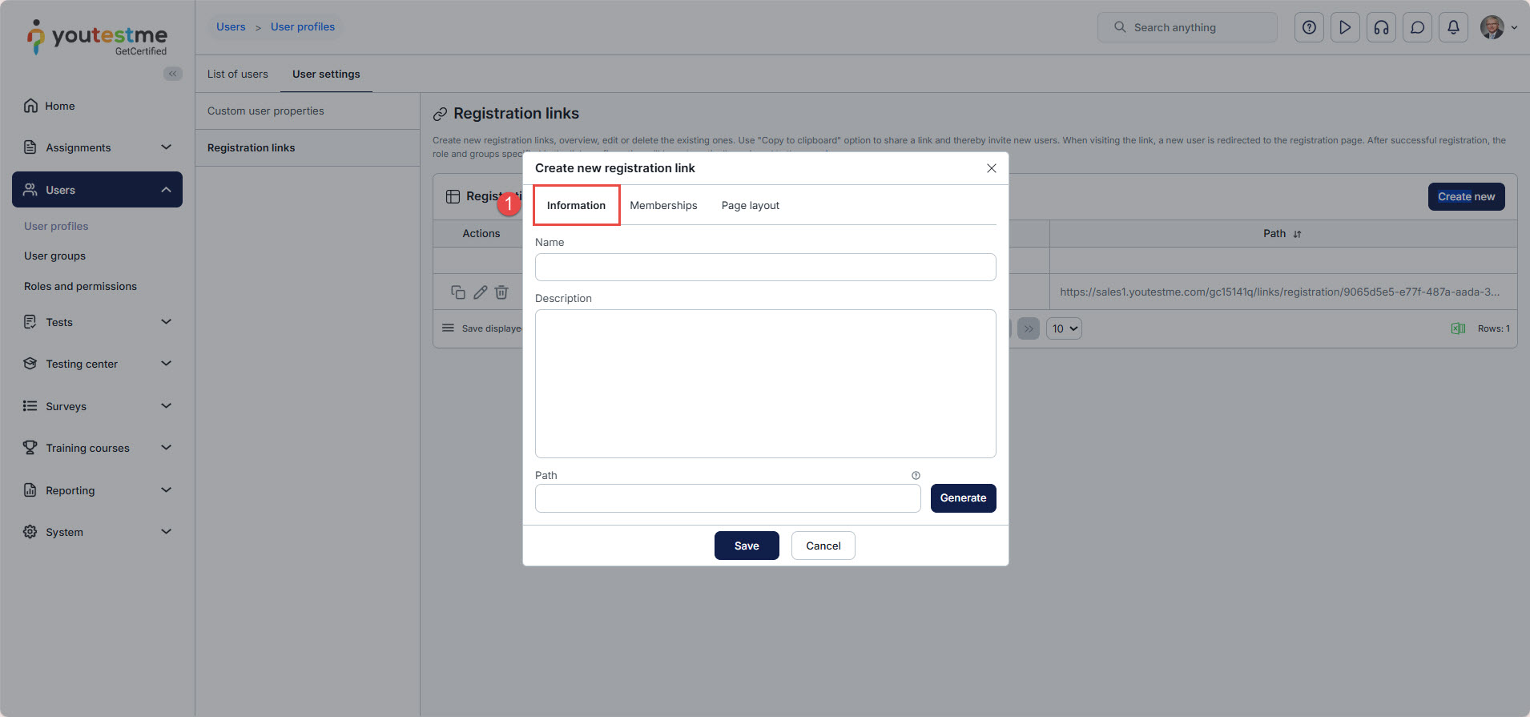Image resolution: width=1530 pixels, height=717 pixels.
Task: Save the new registration link
Action: coord(746,546)
